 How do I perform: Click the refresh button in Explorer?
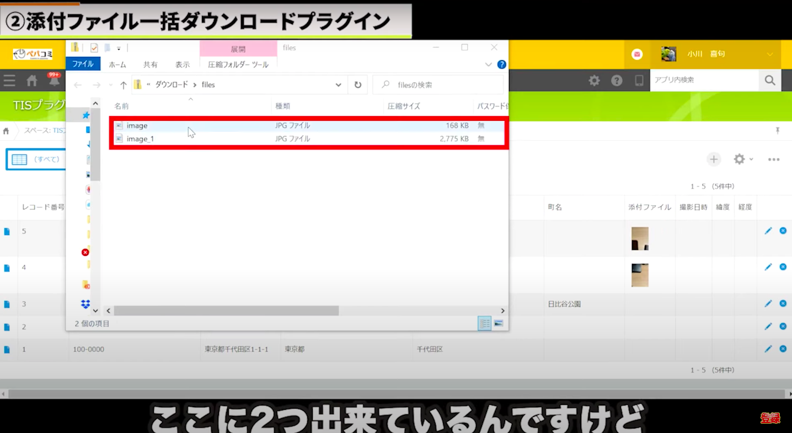pos(358,85)
